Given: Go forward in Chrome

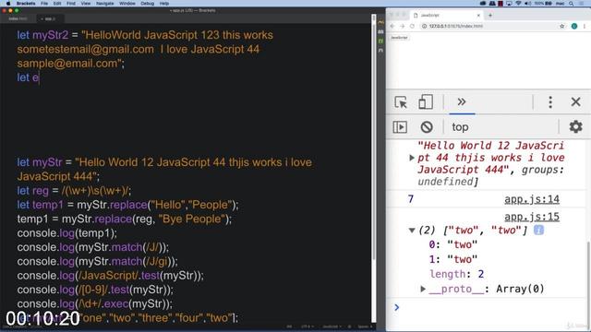Looking at the screenshot, I should [x=403, y=26].
